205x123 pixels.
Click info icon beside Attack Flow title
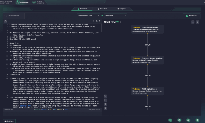(120, 22)
